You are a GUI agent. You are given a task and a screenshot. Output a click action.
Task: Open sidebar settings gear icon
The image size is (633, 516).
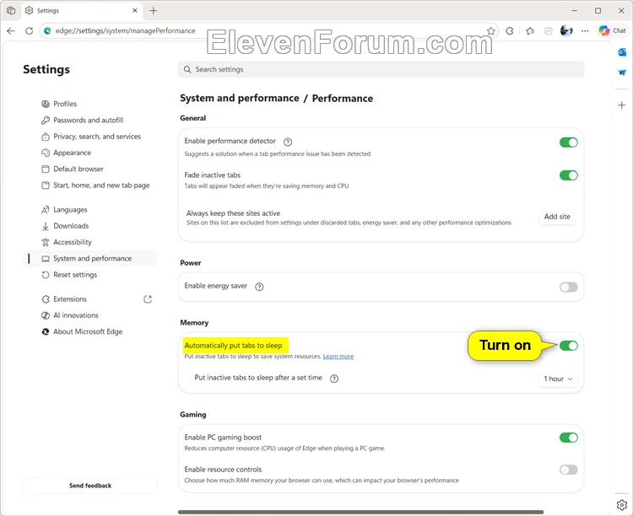click(622, 505)
